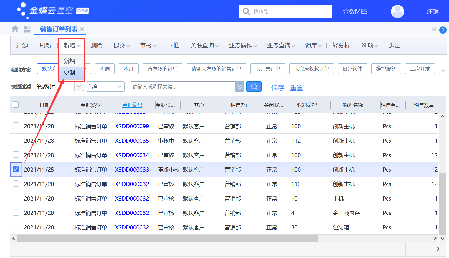
Task: Switch to the 销售订单列表 tab
Action: pos(59,29)
